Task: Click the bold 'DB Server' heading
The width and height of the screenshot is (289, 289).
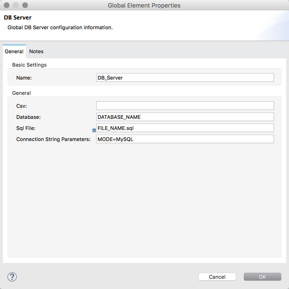Action: click(18, 18)
